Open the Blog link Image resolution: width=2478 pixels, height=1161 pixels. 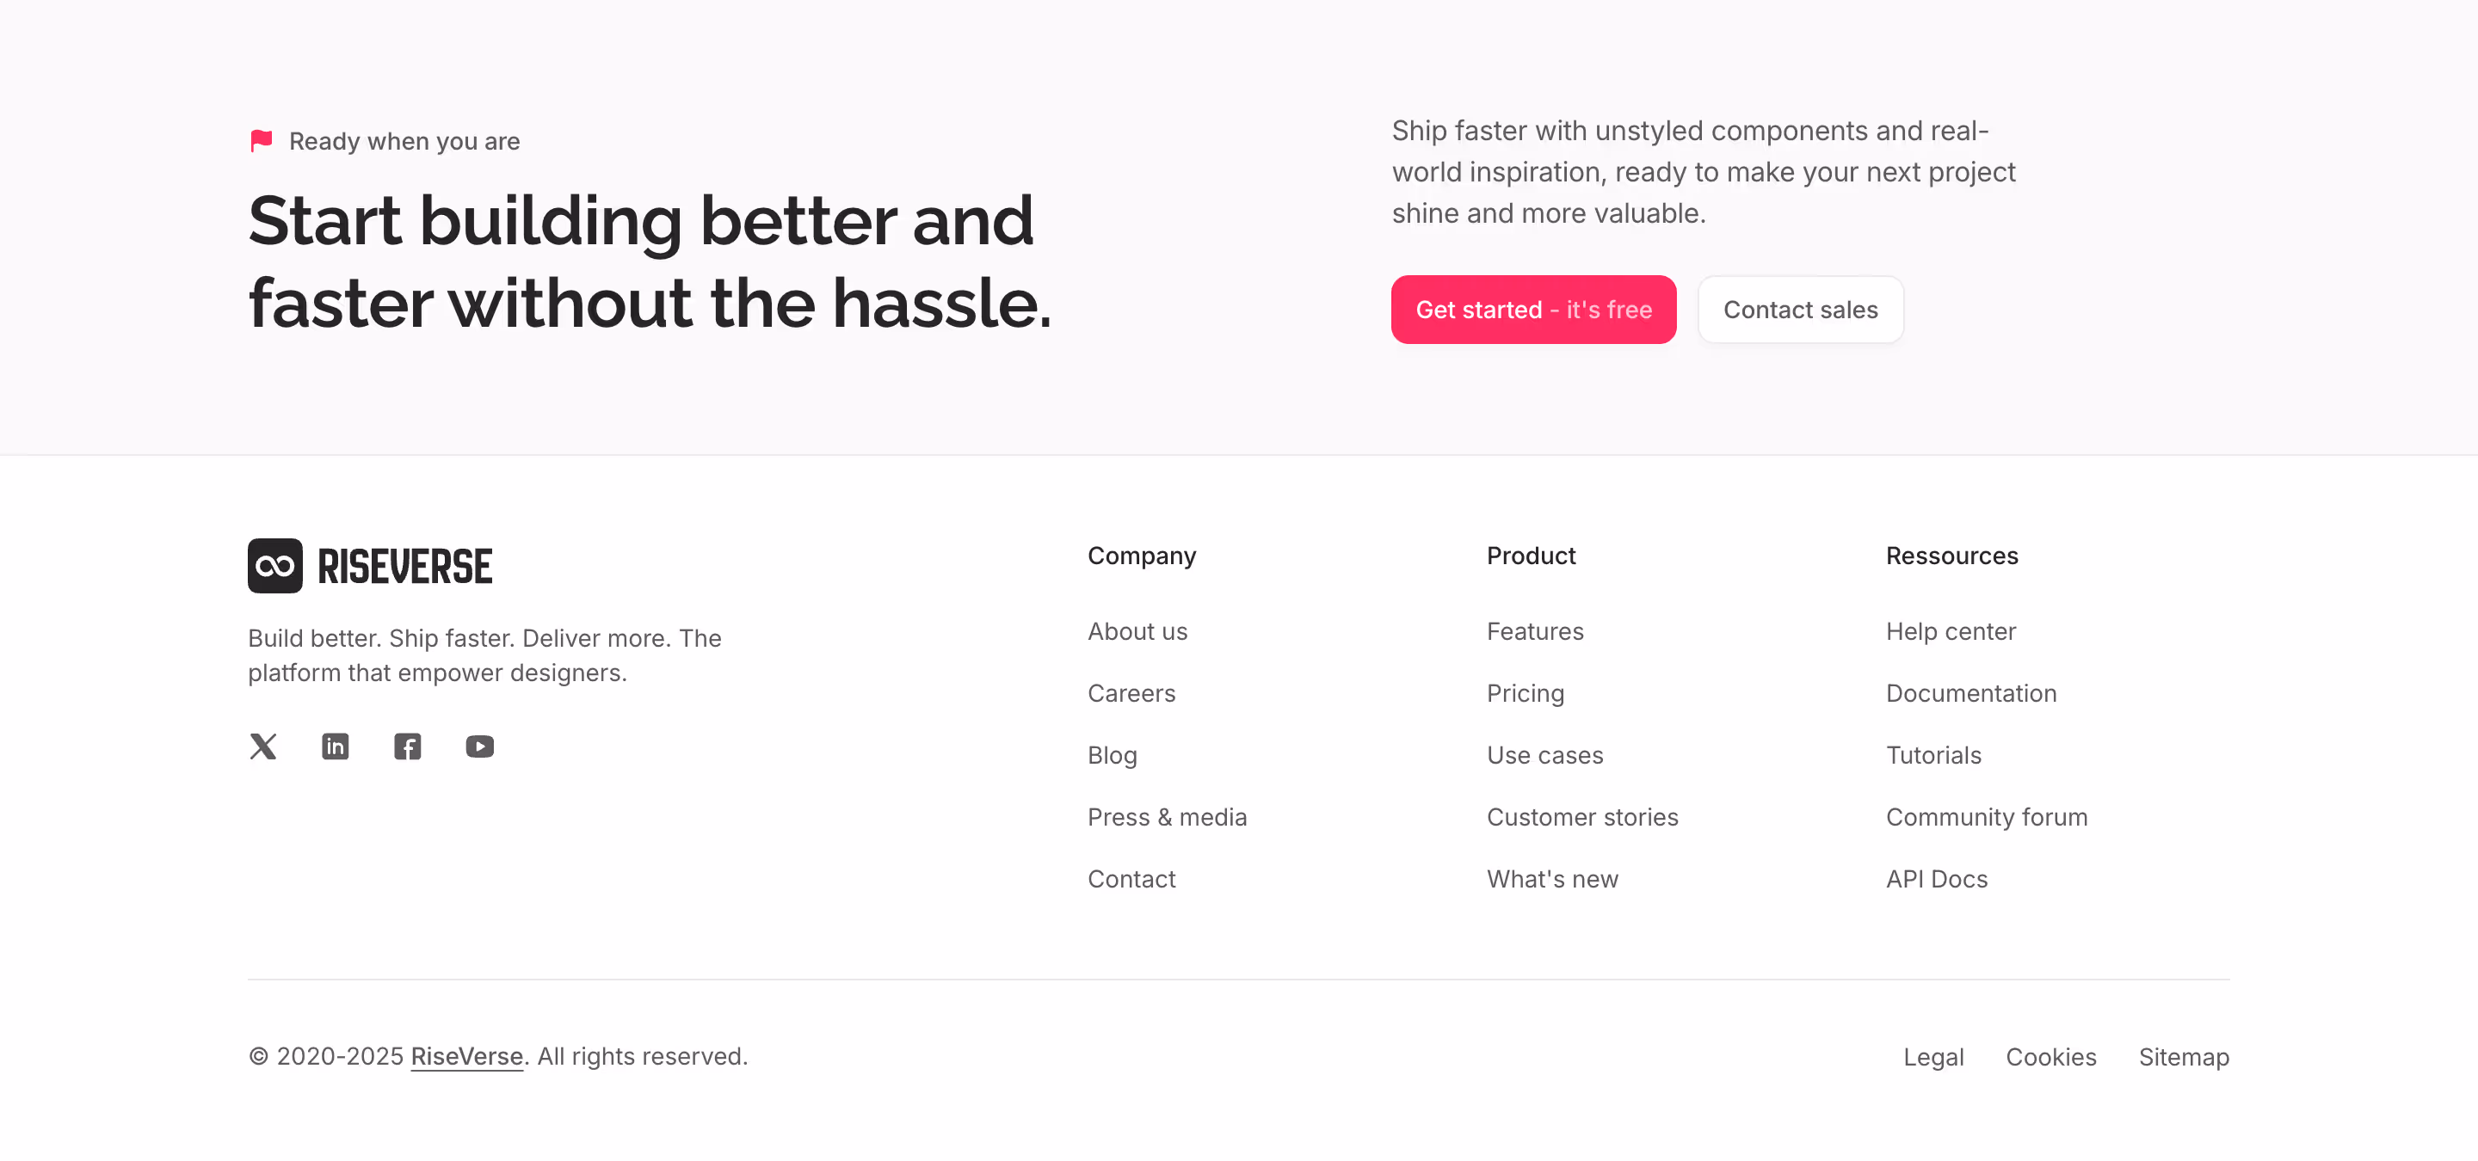click(x=1112, y=754)
